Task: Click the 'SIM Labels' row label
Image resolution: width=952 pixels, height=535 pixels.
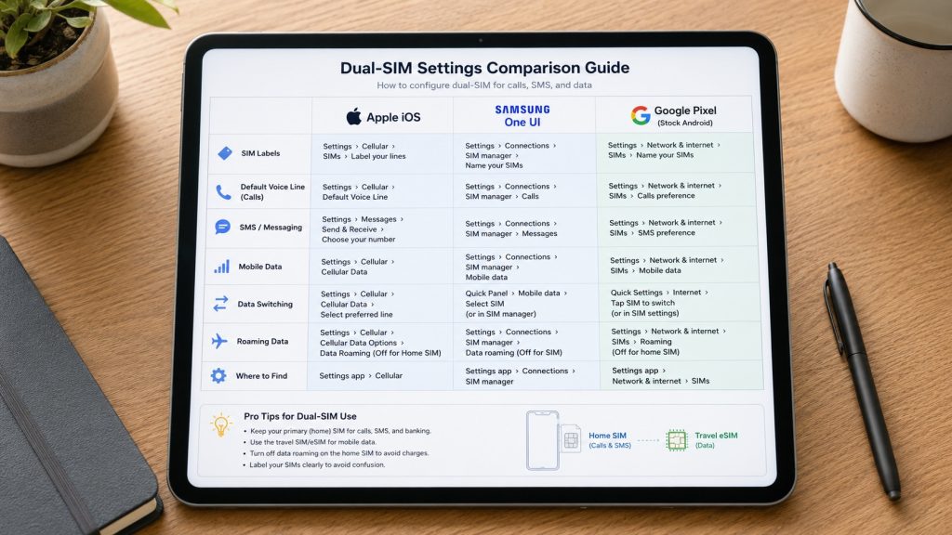Action: tap(260, 153)
